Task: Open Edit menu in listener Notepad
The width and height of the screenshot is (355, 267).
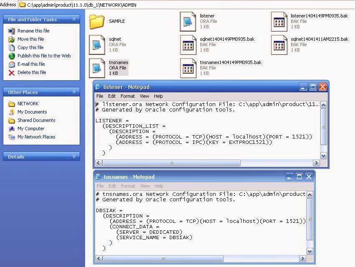Action: point(112,96)
